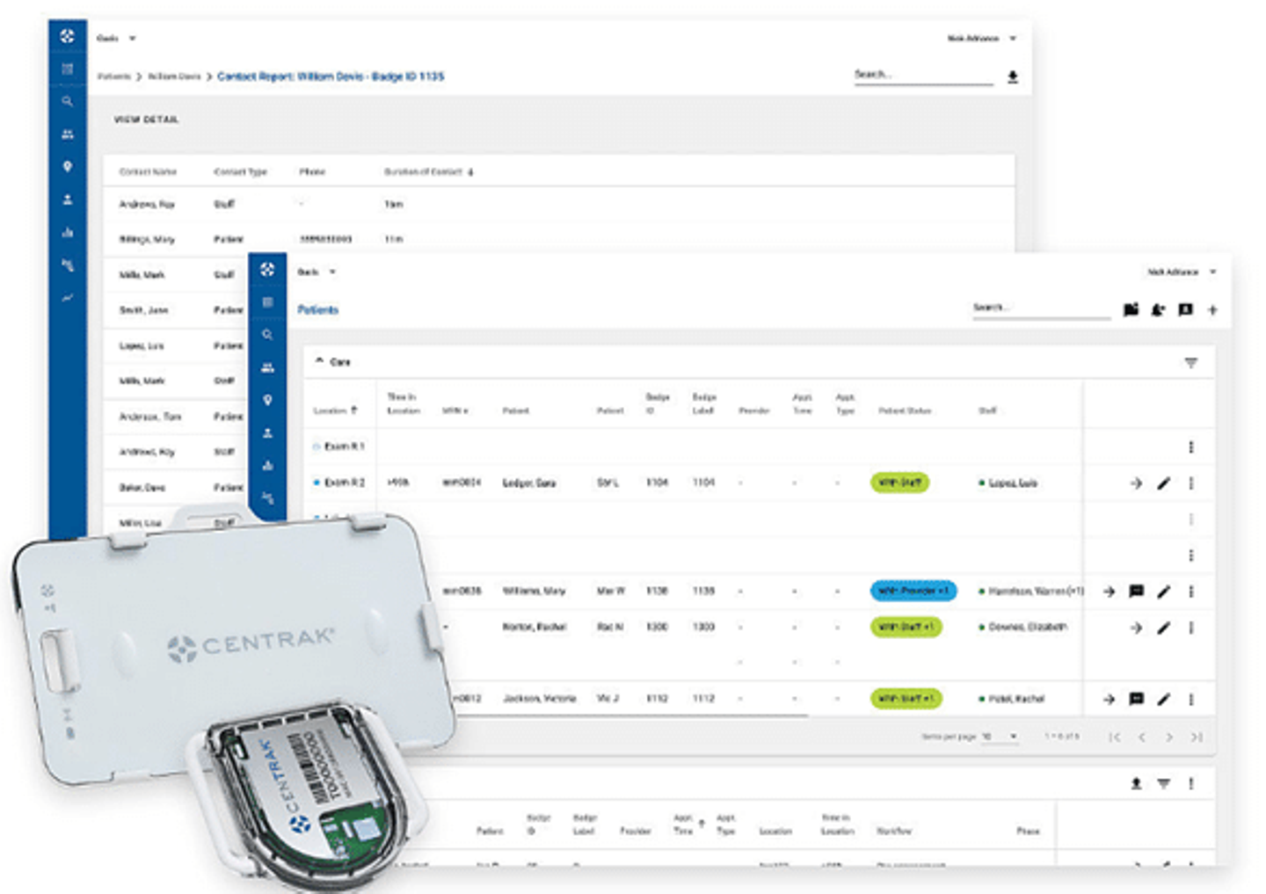Go to the Patients breadcrumb in Contact Report window
The width and height of the screenshot is (1266, 894).
coord(114,76)
